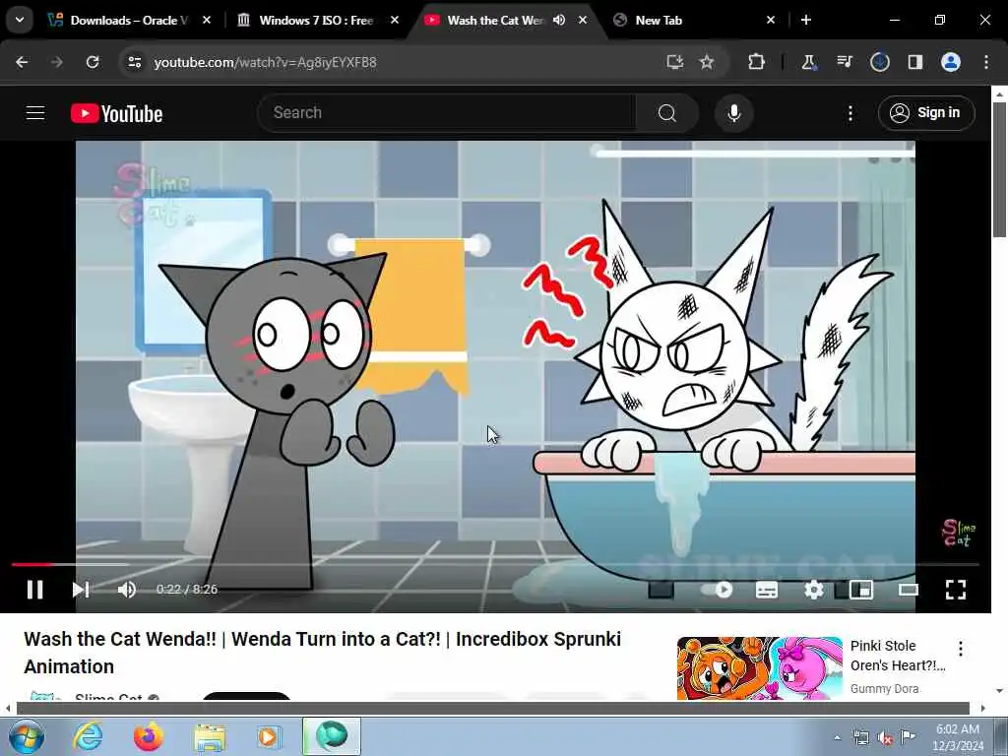Show hidden system tray icons arrow
The image size is (1008, 756).
(x=837, y=737)
